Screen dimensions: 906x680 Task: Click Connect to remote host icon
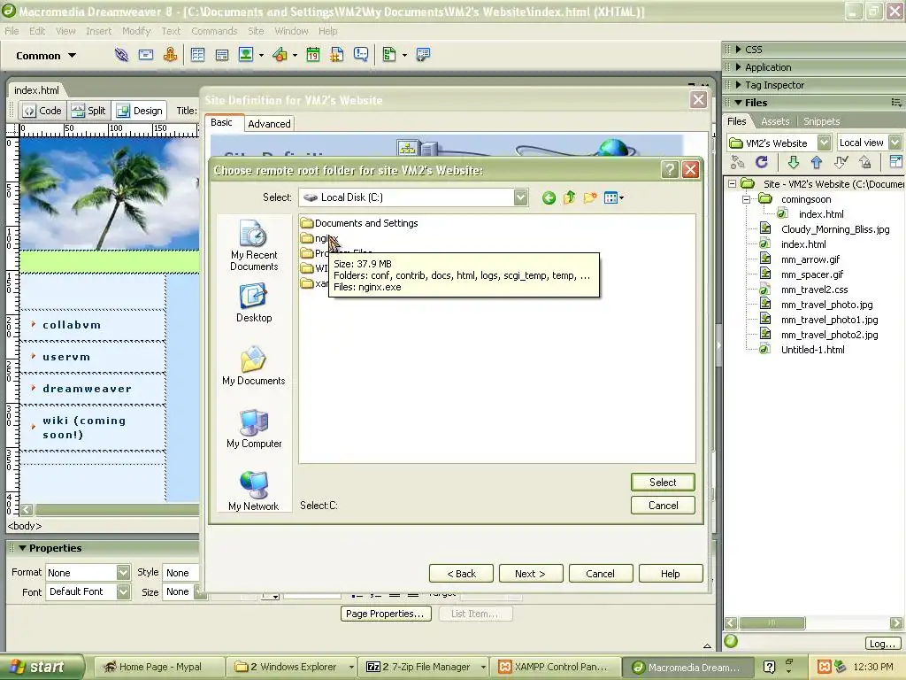[737, 163]
